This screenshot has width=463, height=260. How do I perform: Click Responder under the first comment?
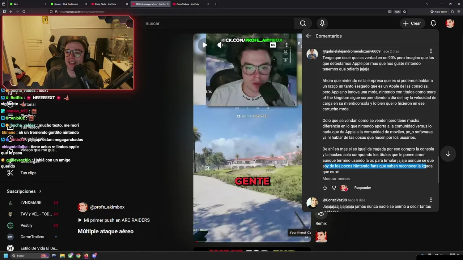[362, 188]
